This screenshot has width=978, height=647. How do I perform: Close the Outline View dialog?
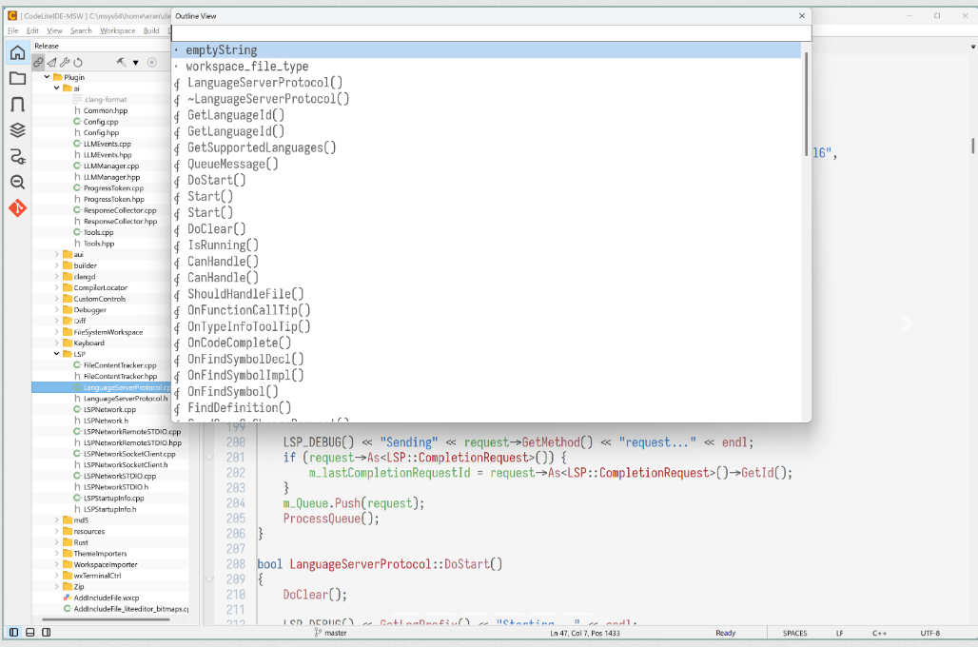point(802,16)
